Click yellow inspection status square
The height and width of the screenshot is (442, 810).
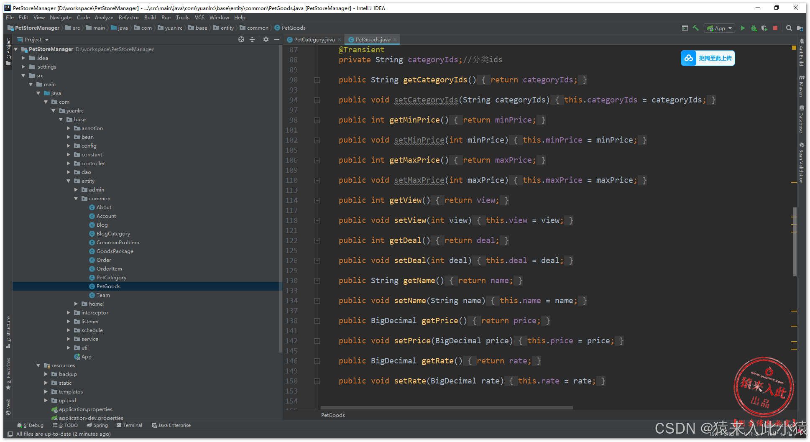click(794, 48)
